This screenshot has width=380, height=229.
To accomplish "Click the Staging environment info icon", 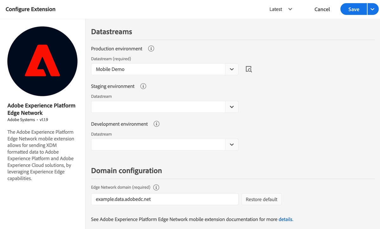I will tap(143, 86).
